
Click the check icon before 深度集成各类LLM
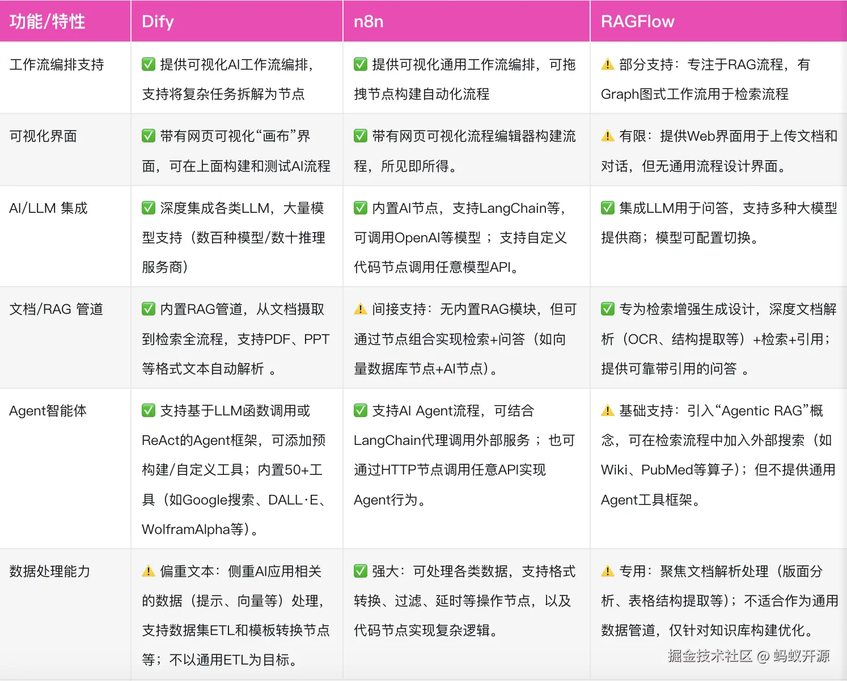[x=149, y=208]
